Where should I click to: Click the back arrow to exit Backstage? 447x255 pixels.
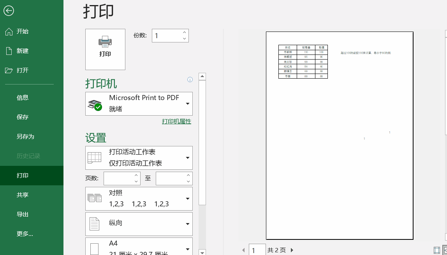click(x=9, y=11)
